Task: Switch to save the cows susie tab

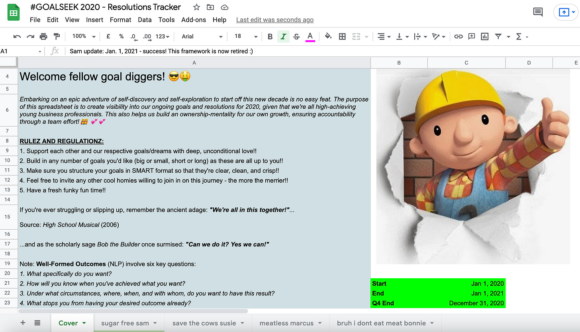Action: (208, 323)
